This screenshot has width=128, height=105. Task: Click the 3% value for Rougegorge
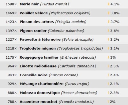(113, 57)
